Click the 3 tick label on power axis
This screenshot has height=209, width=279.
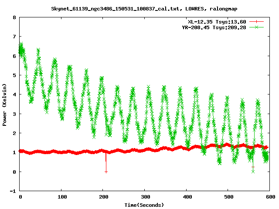pyautogui.click(x=14, y=114)
